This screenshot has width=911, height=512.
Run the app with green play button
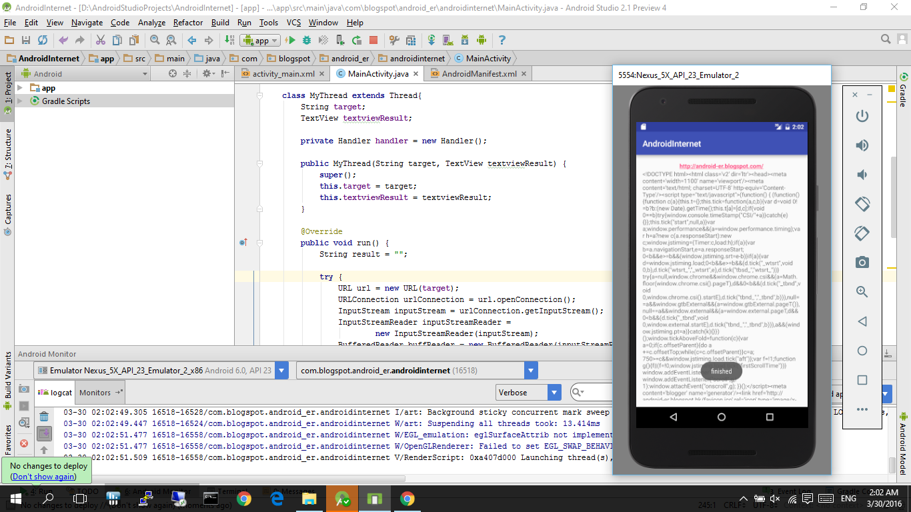[291, 41]
